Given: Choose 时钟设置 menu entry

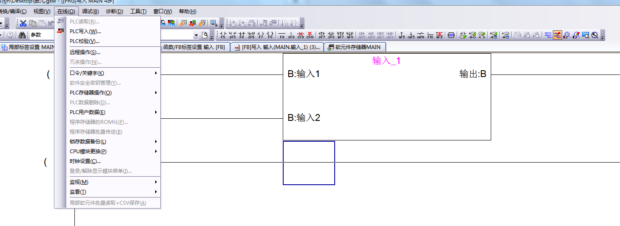Looking at the screenshot, I should click(85, 161).
